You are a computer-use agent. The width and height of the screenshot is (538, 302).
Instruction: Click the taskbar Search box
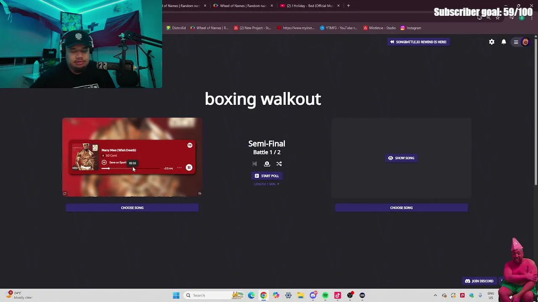point(214,295)
